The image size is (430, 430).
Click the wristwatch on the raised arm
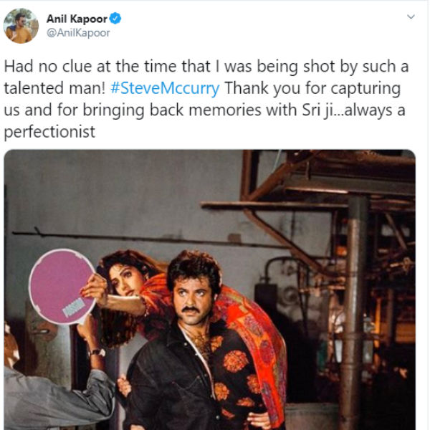97,353
